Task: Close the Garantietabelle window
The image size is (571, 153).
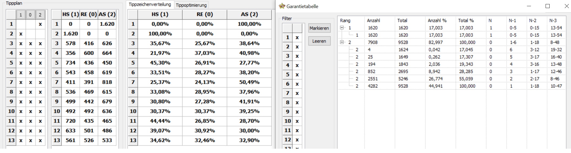Action: (x=566, y=6)
